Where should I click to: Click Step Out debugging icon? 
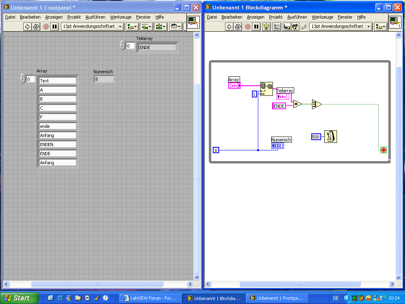304,27
